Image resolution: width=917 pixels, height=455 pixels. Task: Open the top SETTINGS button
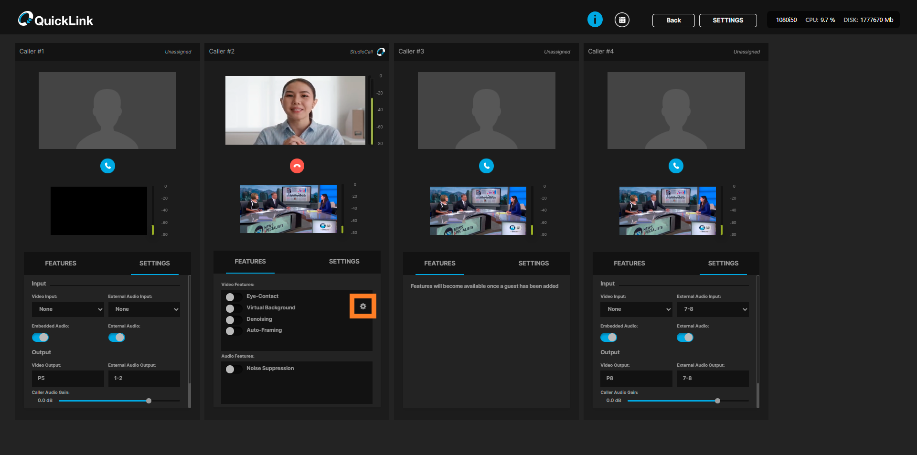pos(727,21)
